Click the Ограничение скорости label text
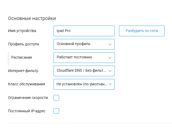Screen dimensions: 172x128 (x=28, y=98)
